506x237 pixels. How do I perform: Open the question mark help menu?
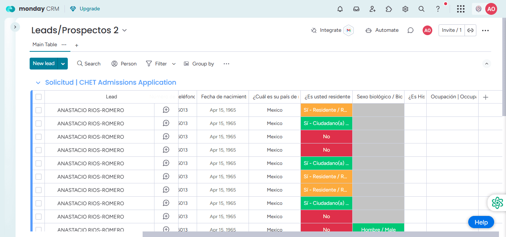point(438,9)
